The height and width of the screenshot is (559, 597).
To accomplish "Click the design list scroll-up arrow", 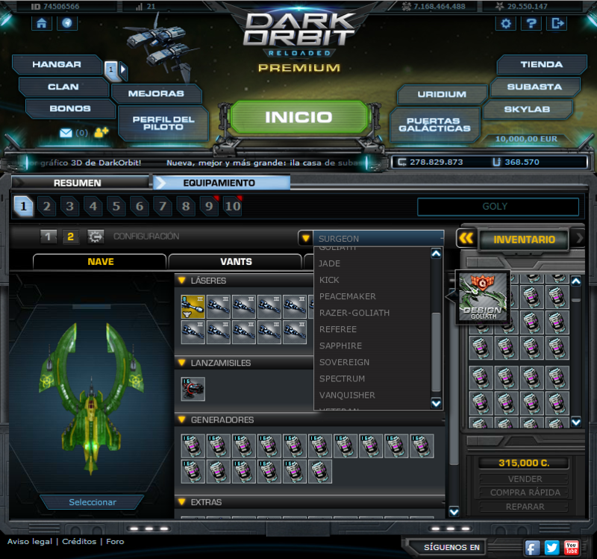I will [x=437, y=254].
